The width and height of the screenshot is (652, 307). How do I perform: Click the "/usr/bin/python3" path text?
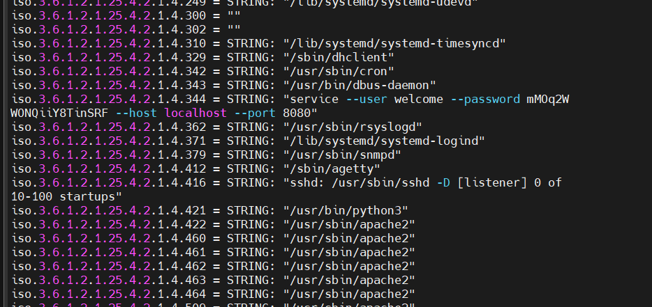346,210
